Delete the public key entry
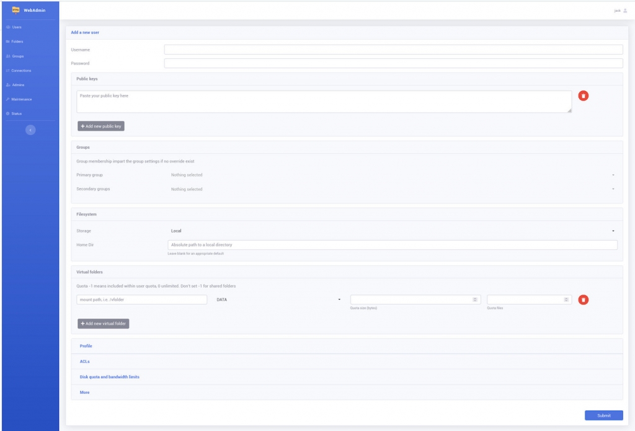The height and width of the screenshot is (431, 635). 583,96
